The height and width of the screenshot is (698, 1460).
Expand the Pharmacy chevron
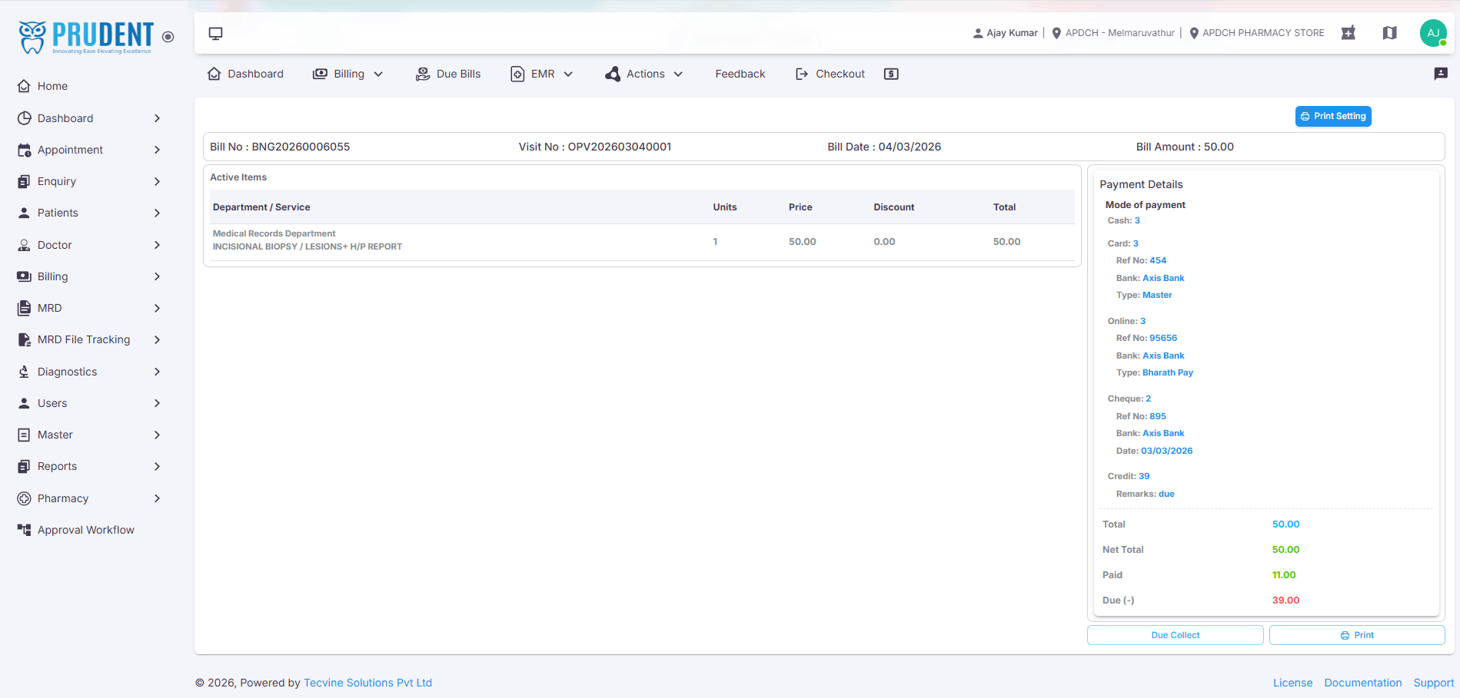(x=157, y=498)
